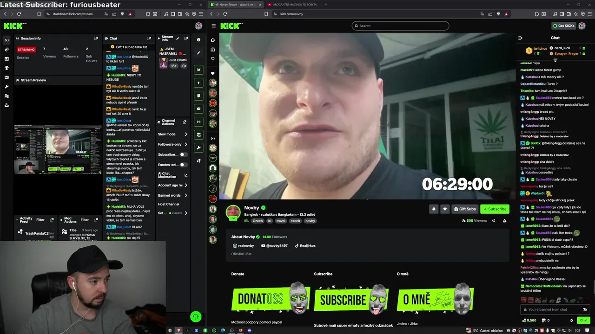Expand chat leaderboard handle below twitchos

click(x=555, y=60)
